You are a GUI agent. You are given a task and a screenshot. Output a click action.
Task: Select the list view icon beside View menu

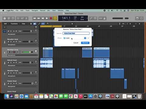click(x=31, y=24)
